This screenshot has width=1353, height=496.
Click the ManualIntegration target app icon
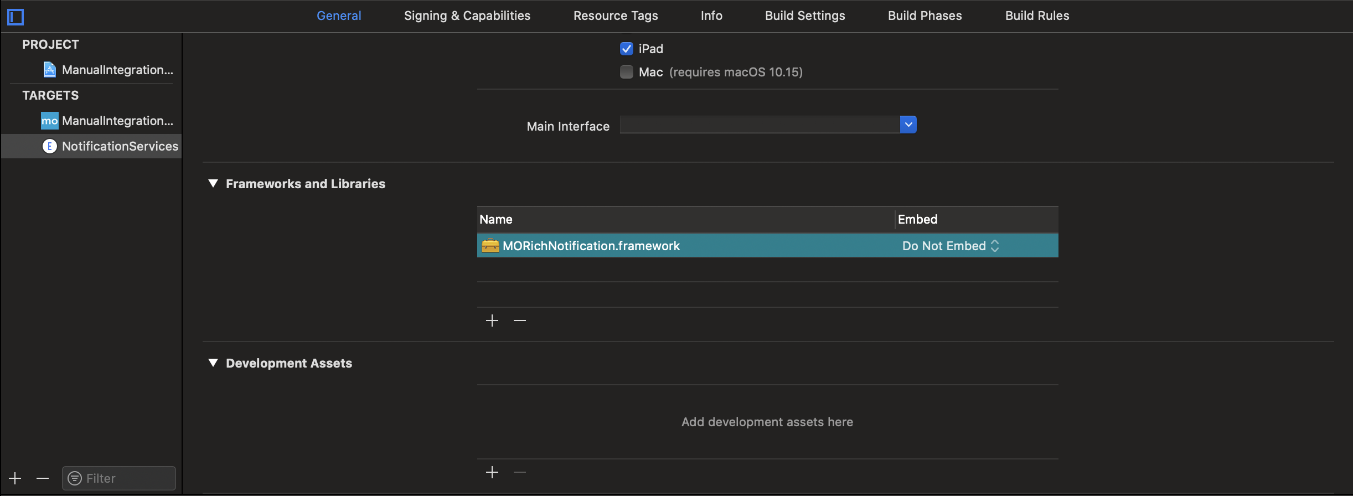coord(50,121)
